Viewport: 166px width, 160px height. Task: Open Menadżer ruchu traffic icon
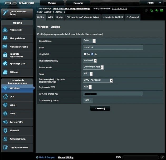tap(5, 47)
